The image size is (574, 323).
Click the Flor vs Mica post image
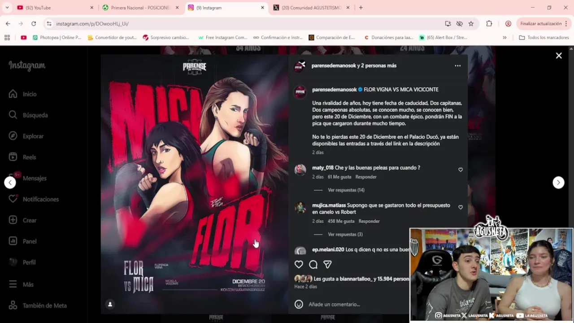[195, 184]
